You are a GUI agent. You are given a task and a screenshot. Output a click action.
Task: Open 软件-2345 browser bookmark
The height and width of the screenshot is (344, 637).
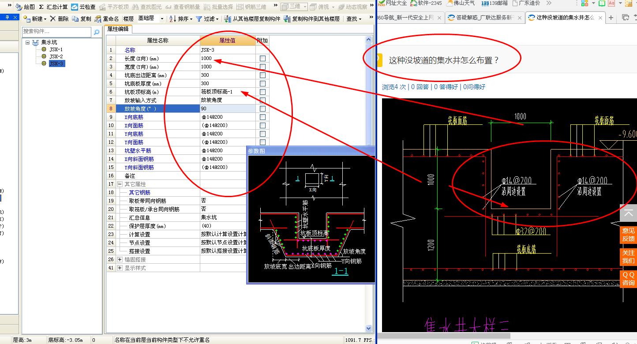coord(426,3)
